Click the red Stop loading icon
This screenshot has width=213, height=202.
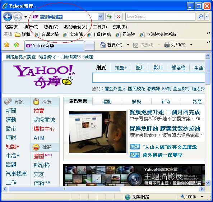pyautogui.click(x=119, y=17)
